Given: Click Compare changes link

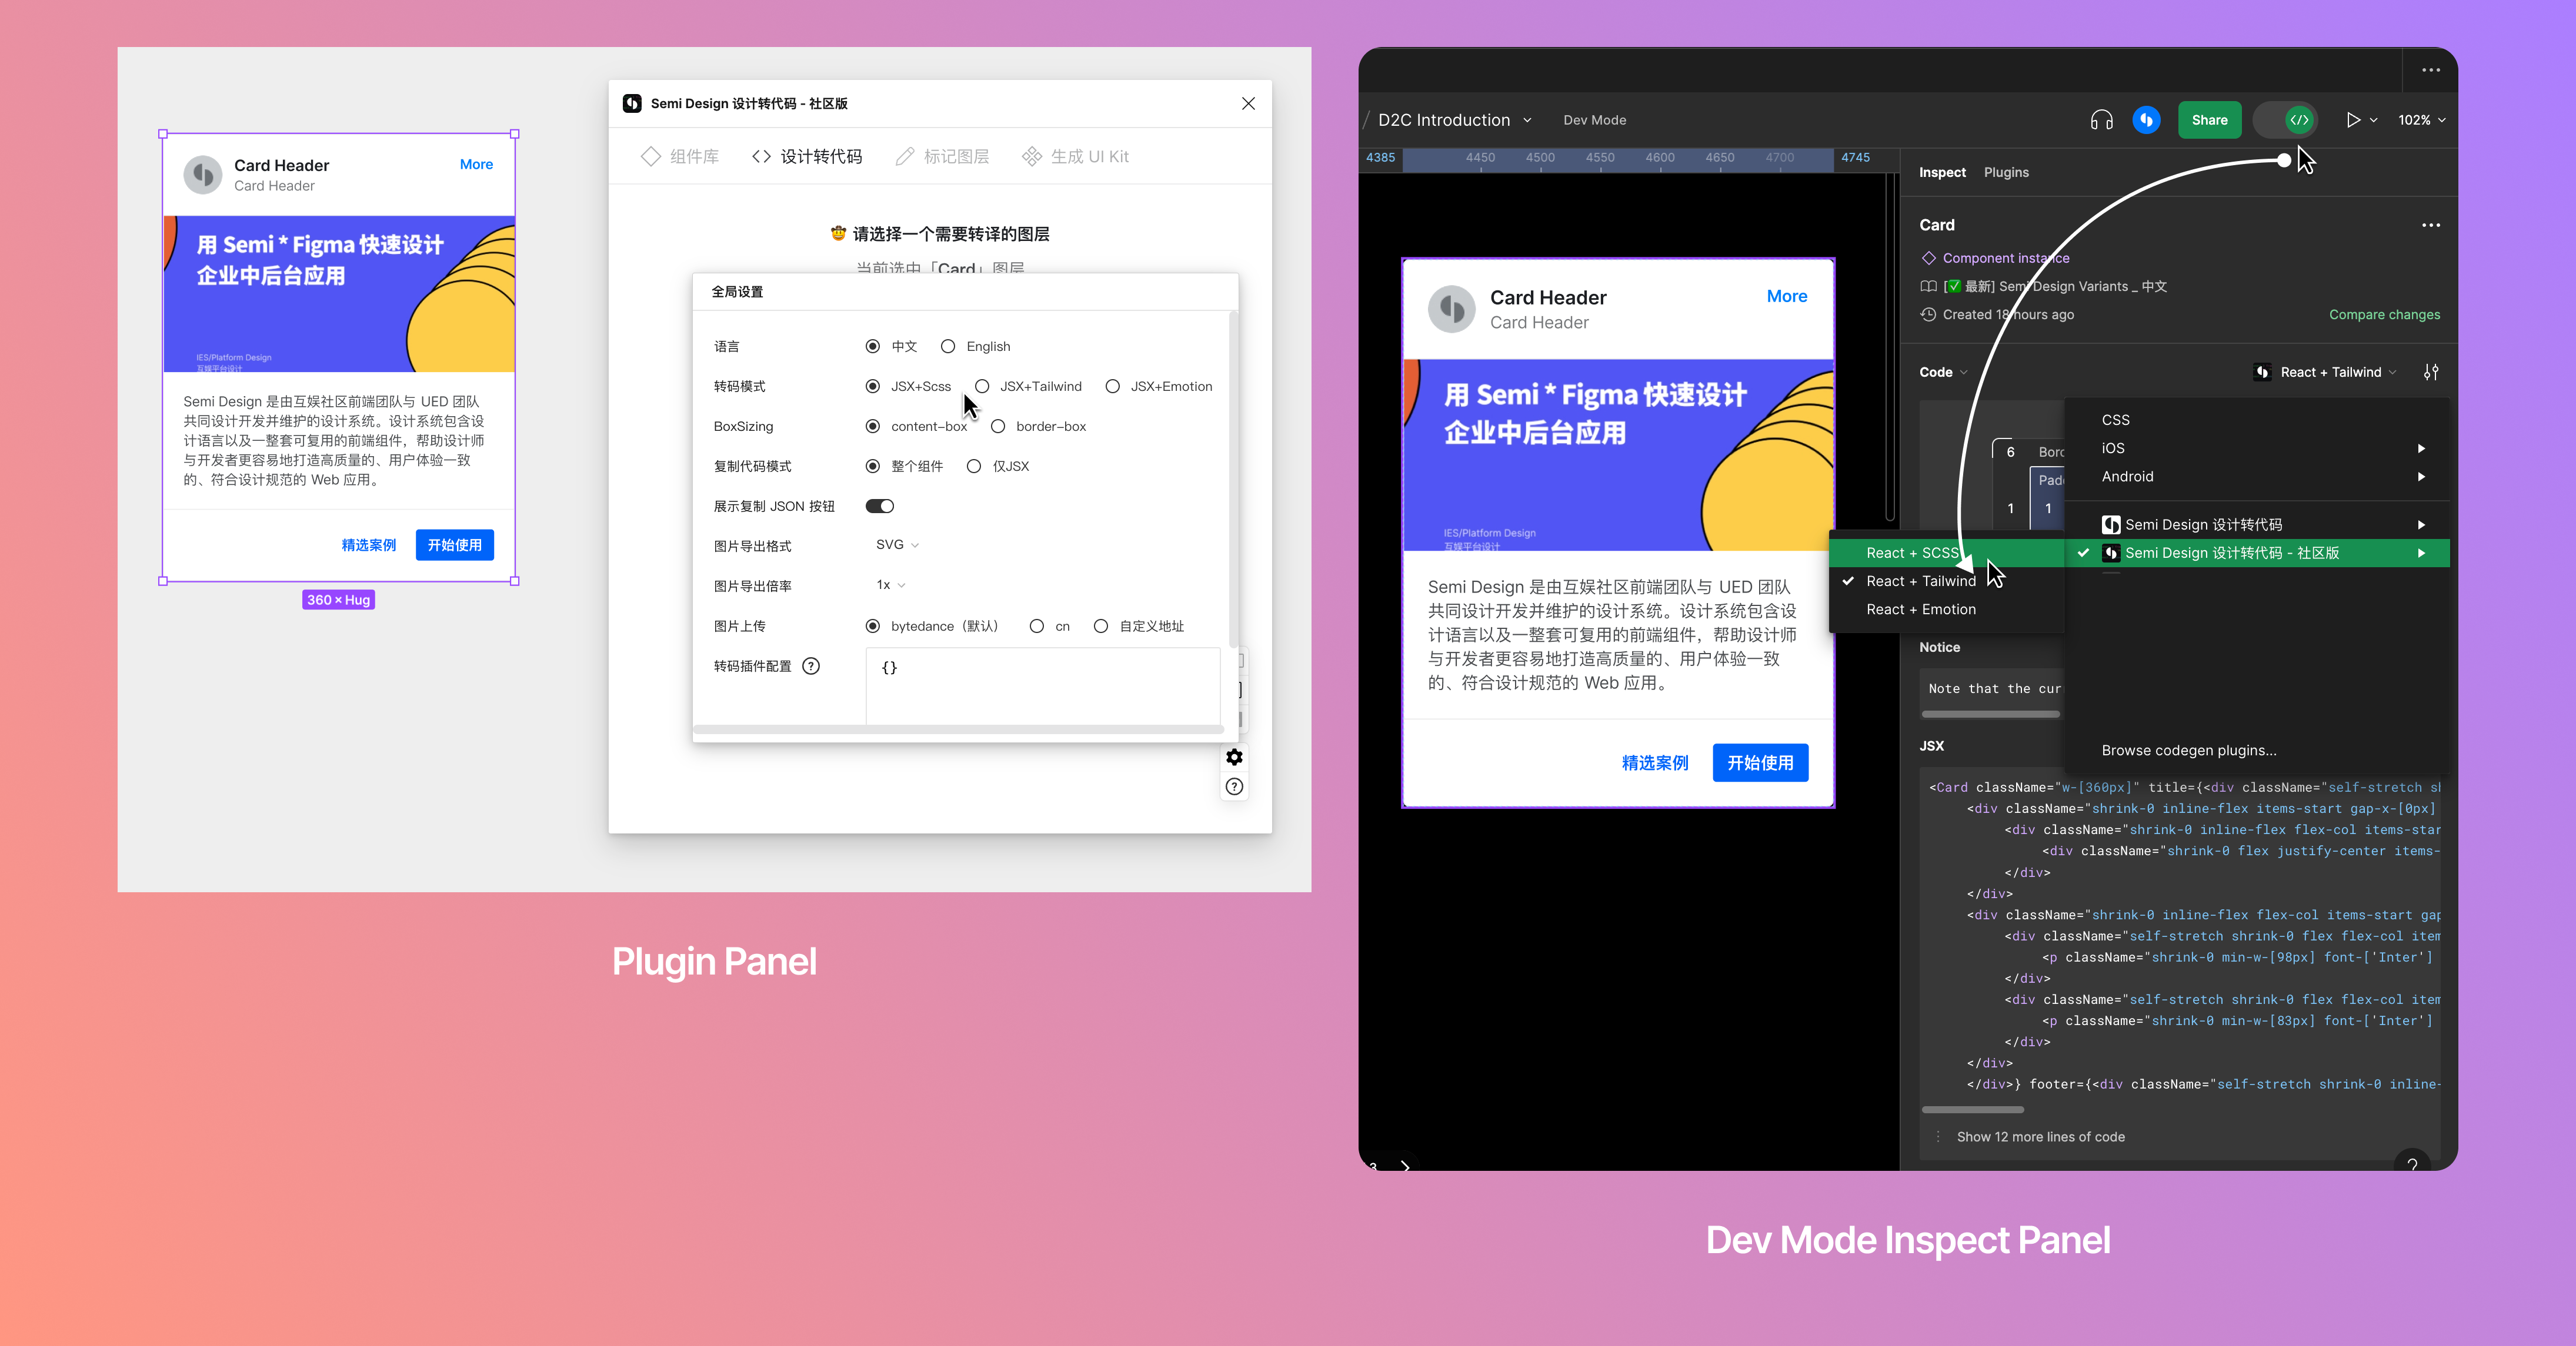Looking at the screenshot, I should click(2384, 314).
